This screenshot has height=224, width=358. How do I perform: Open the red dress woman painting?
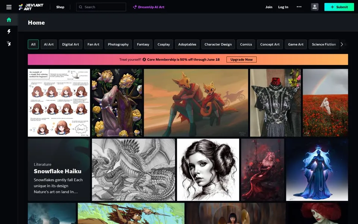coord(263,169)
